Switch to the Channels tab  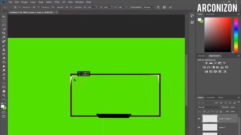tap(210, 97)
